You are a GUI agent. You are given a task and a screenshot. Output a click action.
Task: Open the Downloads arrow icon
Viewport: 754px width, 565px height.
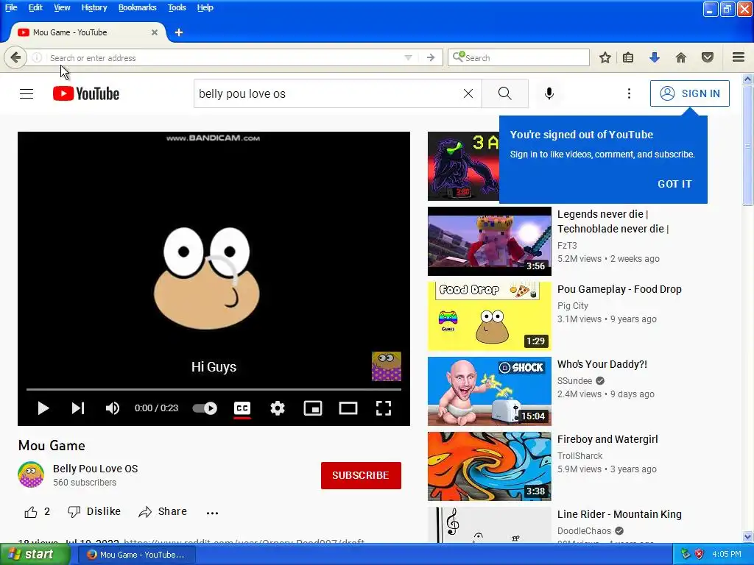654,57
